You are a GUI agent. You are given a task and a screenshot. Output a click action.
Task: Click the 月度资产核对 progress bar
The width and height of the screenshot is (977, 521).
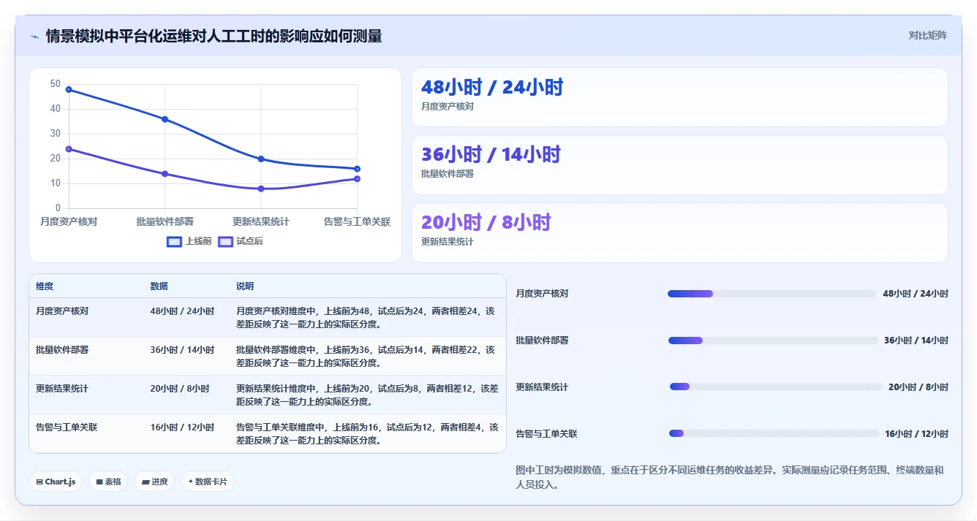point(772,294)
